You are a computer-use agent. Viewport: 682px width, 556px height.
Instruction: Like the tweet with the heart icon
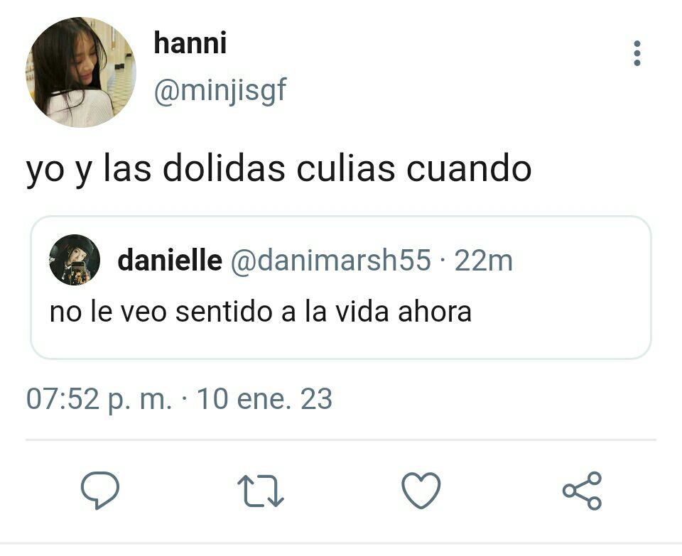pyautogui.click(x=421, y=490)
